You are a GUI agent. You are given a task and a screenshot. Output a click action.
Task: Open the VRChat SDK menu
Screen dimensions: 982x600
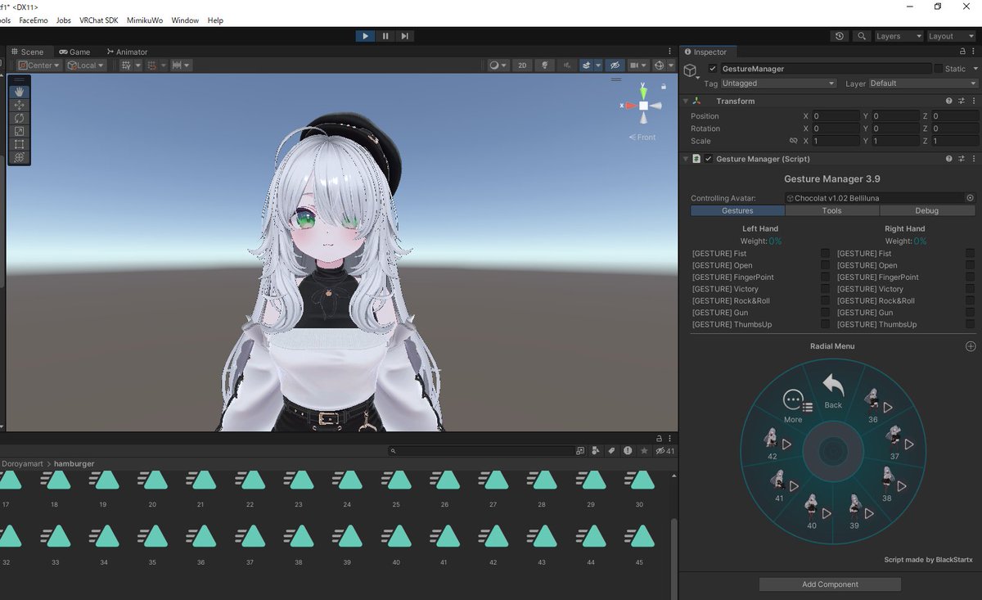98,20
